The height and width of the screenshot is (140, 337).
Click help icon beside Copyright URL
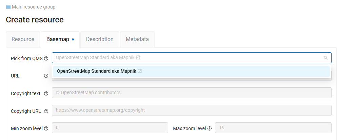point(46,111)
